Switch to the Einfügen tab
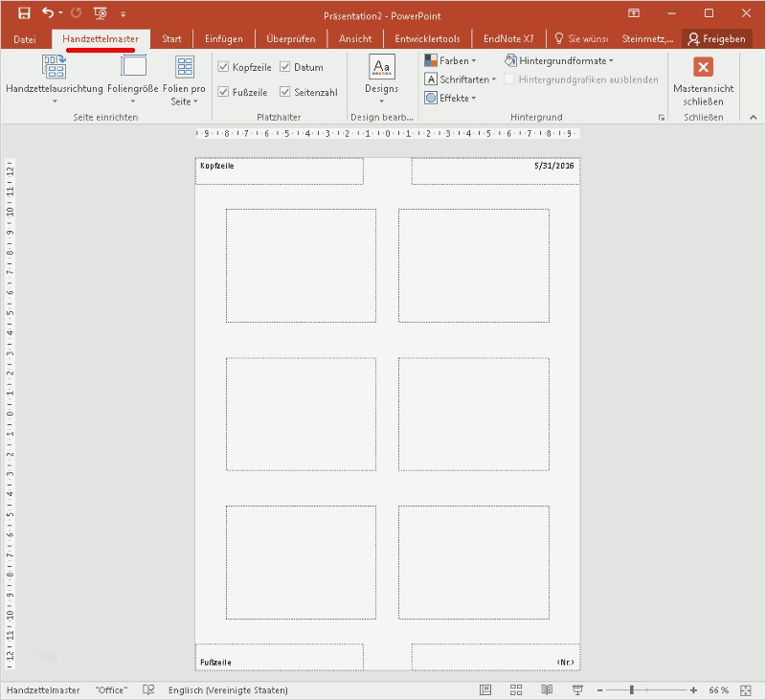 coord(223,39)
